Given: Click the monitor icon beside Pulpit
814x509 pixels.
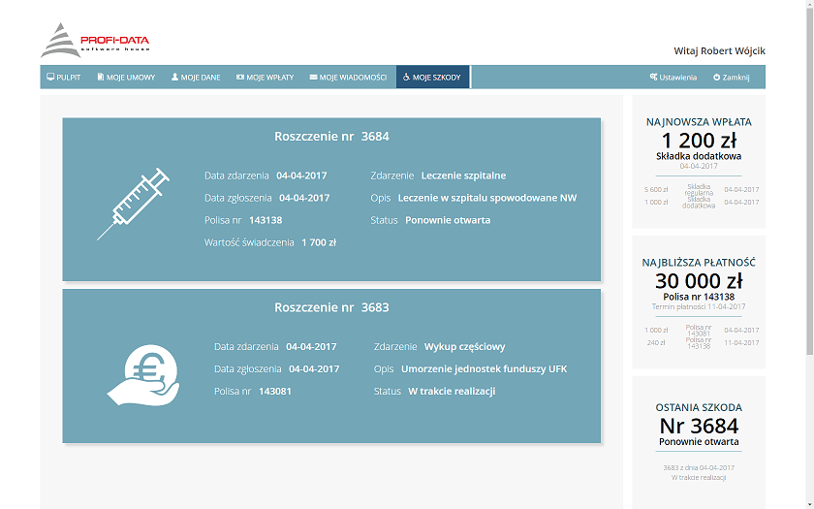Looking at the screenshot, I should click(x=50, y=77).
